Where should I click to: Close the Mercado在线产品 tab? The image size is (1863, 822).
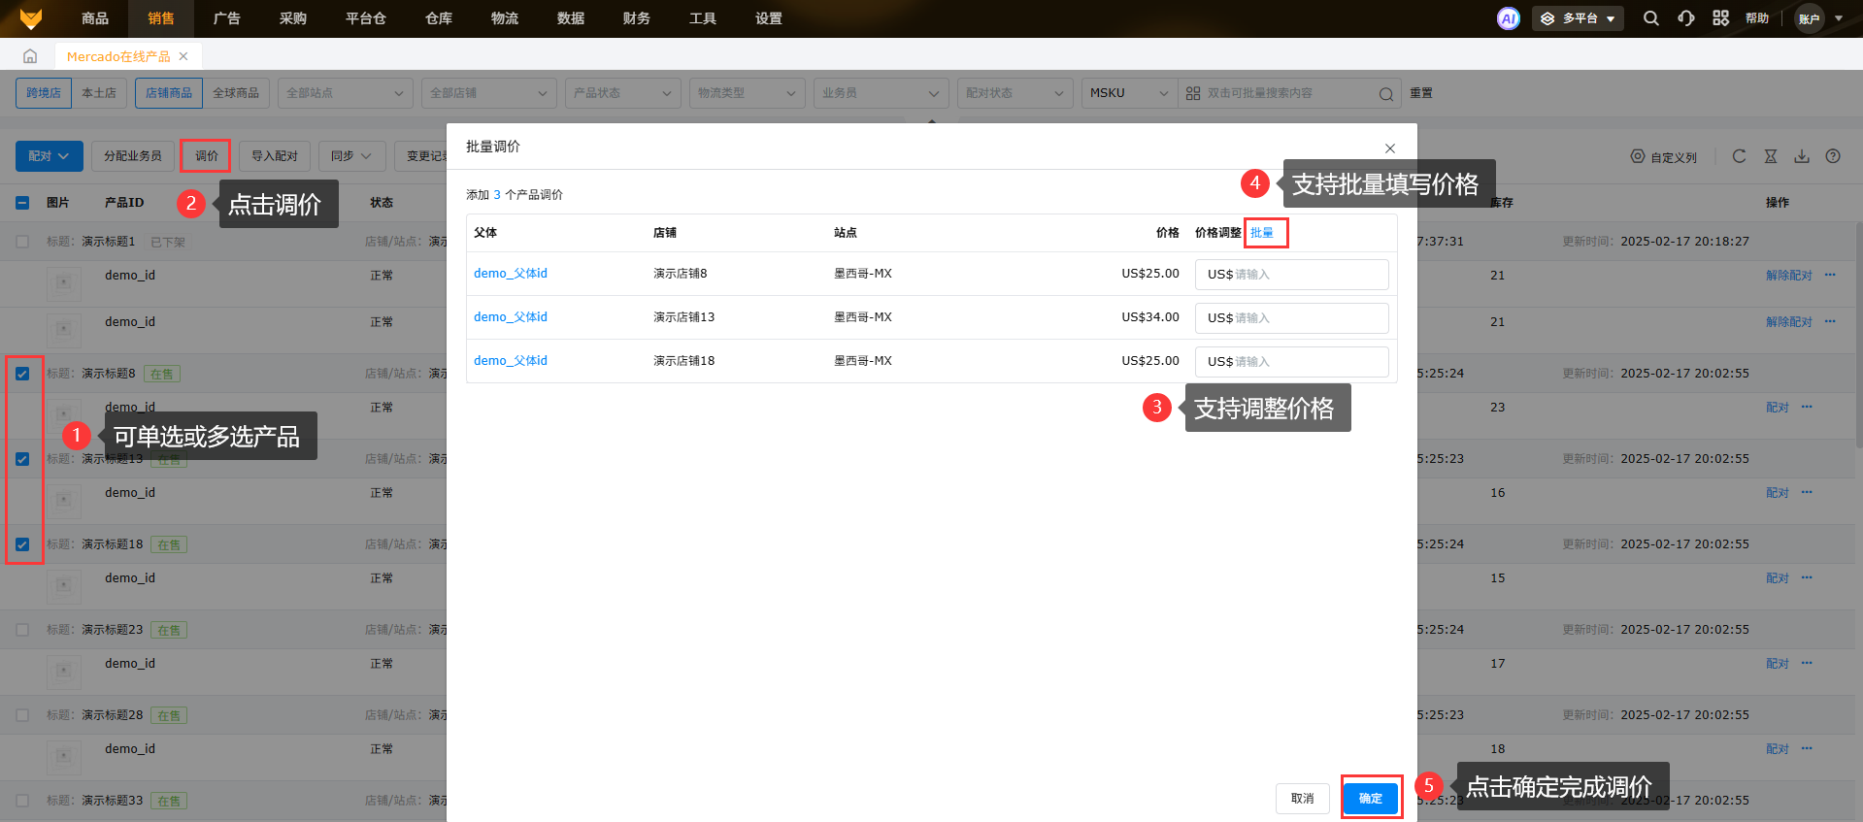(x=183, y=56)
